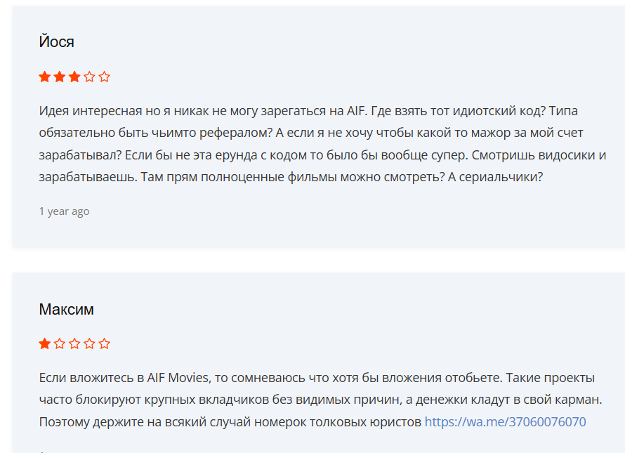Viewport: 625px width, 453px height.
Task: Click the line starting 'Если вложитесь в AIF Movies'
Action: coord(317,378)
